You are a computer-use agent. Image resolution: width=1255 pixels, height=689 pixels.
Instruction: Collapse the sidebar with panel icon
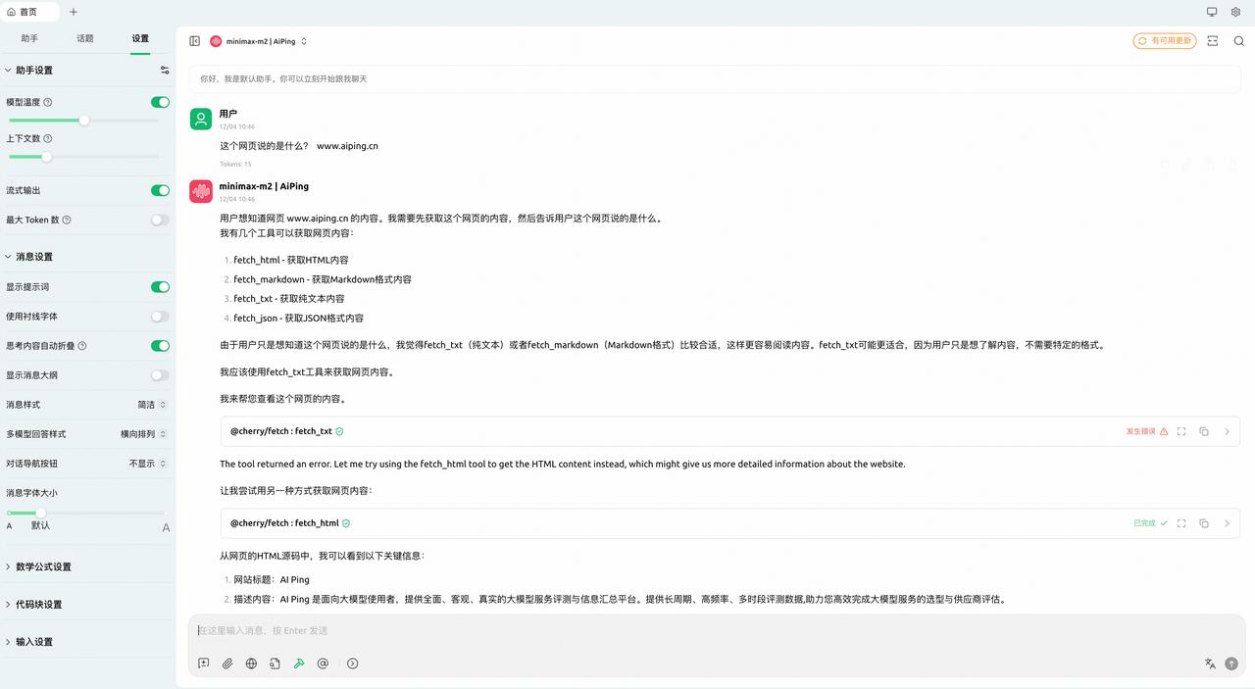(195, 41)
